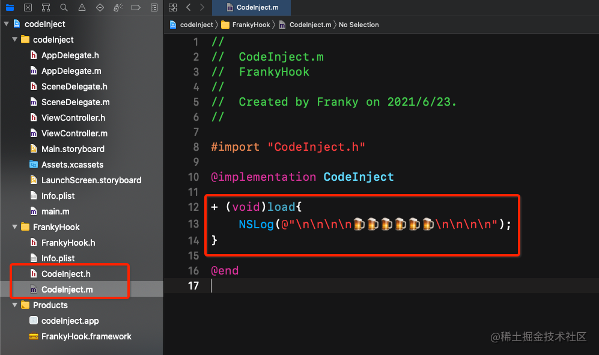
Task: Select FrankyHook.framework product
Action: 87,336
